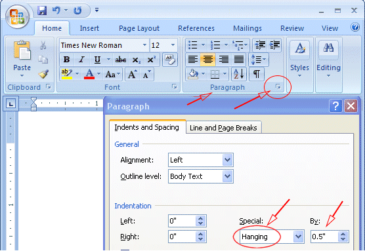Toggle Superscript formatting
This screenshot has height=251, width=365.
coord(151,60)
